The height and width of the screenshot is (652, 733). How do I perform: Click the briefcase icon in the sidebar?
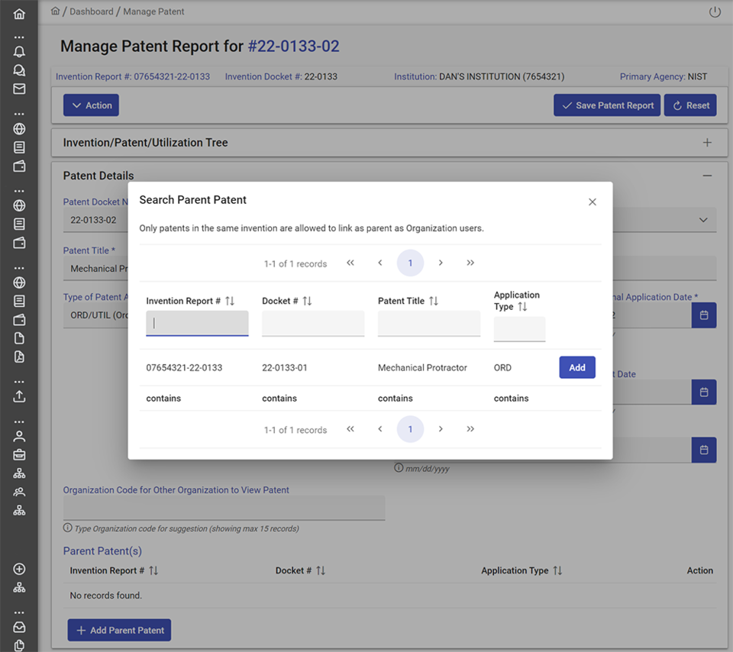click(19, 453)
